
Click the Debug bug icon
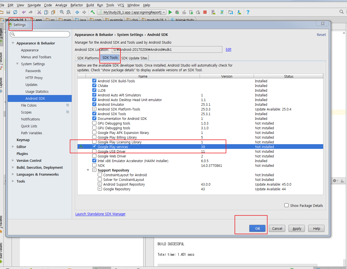tap(177, 12)
